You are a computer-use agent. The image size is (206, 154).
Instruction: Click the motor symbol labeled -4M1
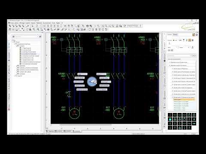coord(74,113)
